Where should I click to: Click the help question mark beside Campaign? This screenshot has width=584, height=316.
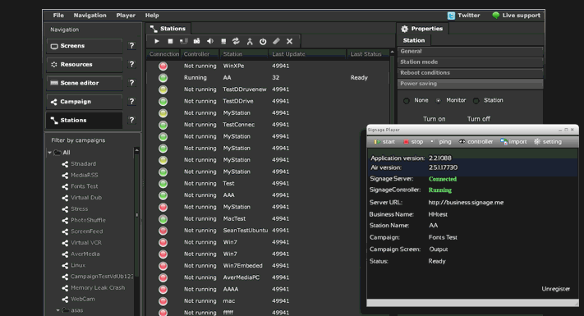click(131, 102)
